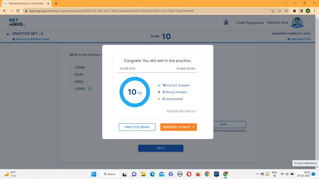This screenshot has width=319, height=179.
Task: Open Task View from taskbar
Action: 125,174
